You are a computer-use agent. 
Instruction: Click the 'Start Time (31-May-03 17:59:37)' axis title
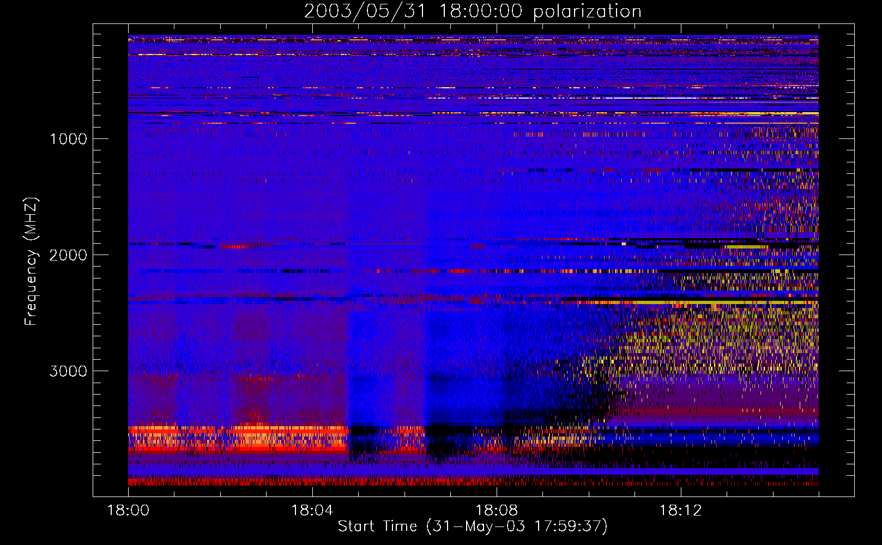473,526
